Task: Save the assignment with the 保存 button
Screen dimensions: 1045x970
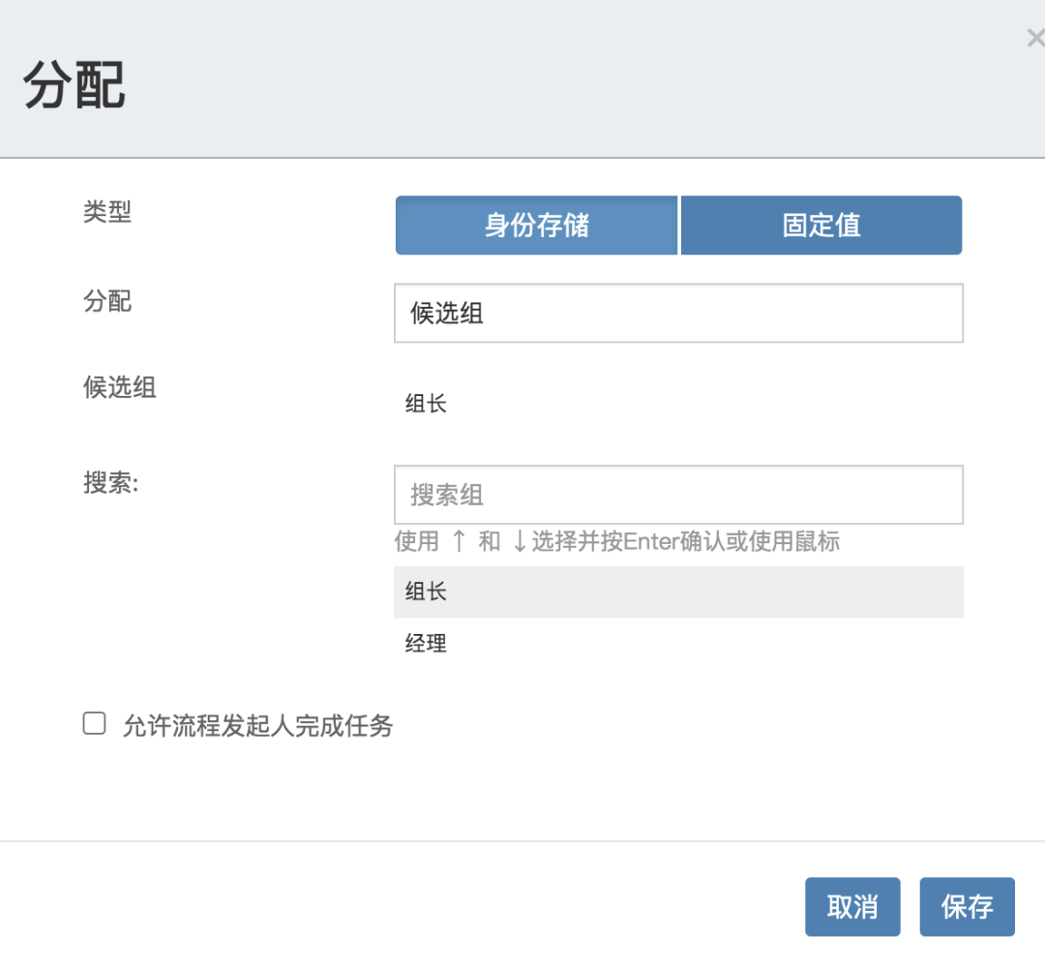Action: (x=967, y=907)
